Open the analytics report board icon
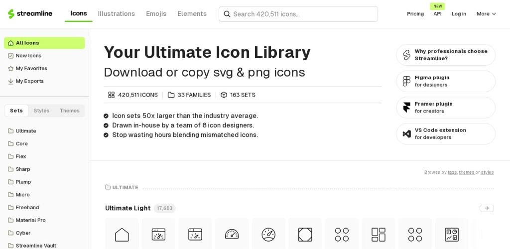Image resolution: width=510 pixels, height=249 pixels. coord(452,235)
